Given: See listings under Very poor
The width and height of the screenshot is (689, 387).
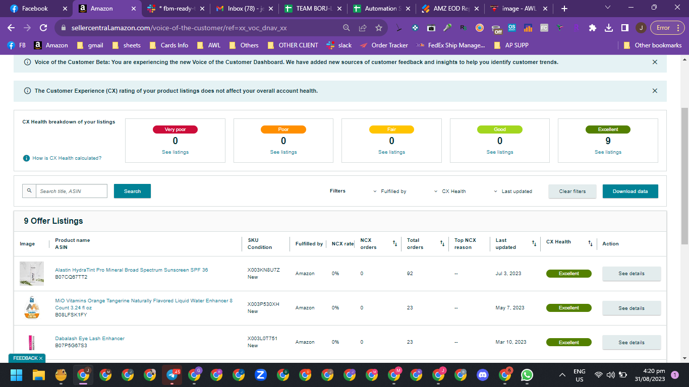Looking at the screenshot, I should pyautogui.click(x=175, y=152).
